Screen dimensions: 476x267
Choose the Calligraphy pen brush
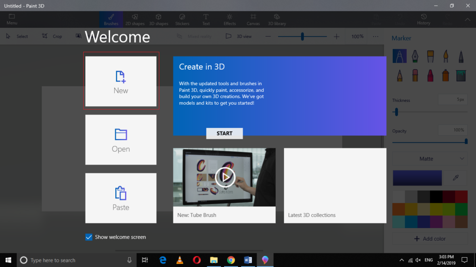415,56
